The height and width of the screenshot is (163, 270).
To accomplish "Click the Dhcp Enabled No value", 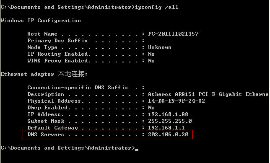I will pyautogui.click(x=151, y=108).
